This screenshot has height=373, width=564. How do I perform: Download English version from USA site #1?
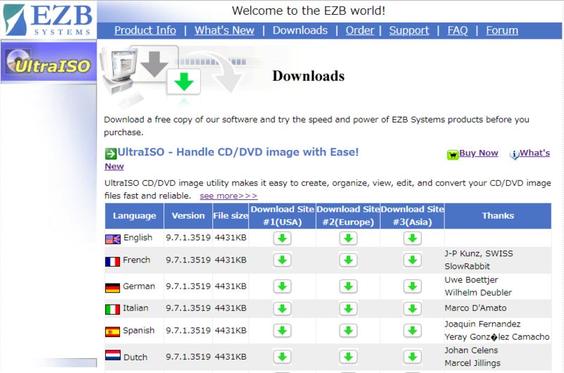[282, 238]
